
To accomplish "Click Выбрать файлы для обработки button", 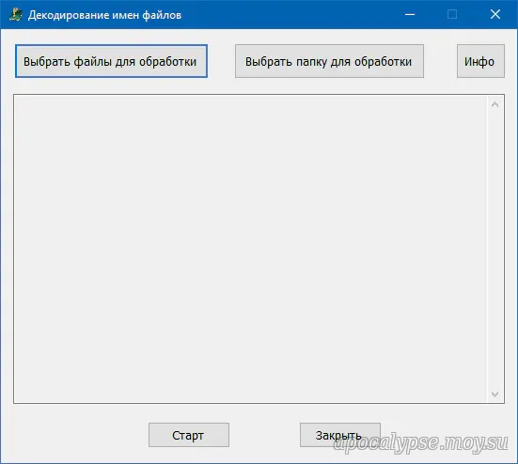I will (x=111, y=61).
